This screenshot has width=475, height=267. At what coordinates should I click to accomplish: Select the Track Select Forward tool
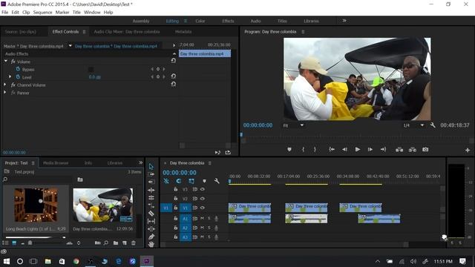[x=151, y=174]
